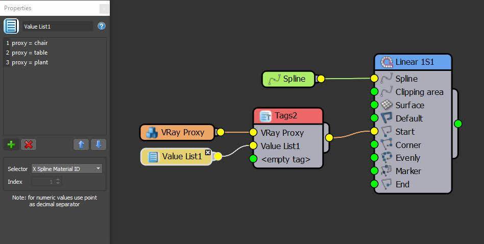This screenshot has width=484, height=244.
Task: Click the green add item plus button
Action: coord(11,144)
